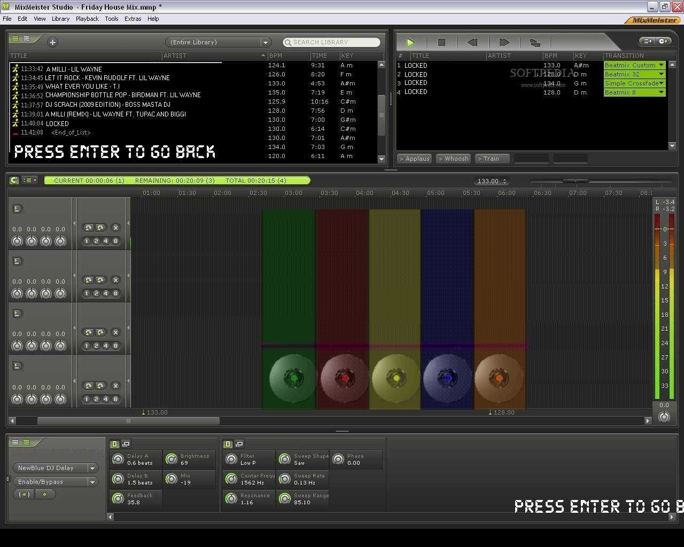Click the Stop playback button
The height and width of the screenshot is (547, 684).
point(441,42)
